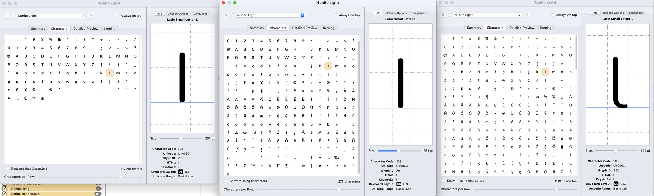The image size is (654, 196).
Task: Open Detailed Preview tab in left window
Action: pos(86,29)
